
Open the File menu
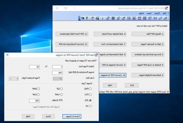tap(164, 13)
